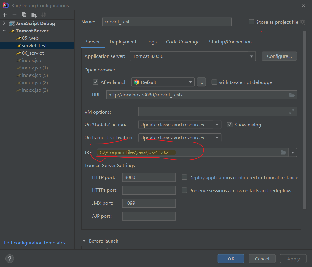
Task: Select the index.jsp (3) configuration
Action: [x=37, y=90]
